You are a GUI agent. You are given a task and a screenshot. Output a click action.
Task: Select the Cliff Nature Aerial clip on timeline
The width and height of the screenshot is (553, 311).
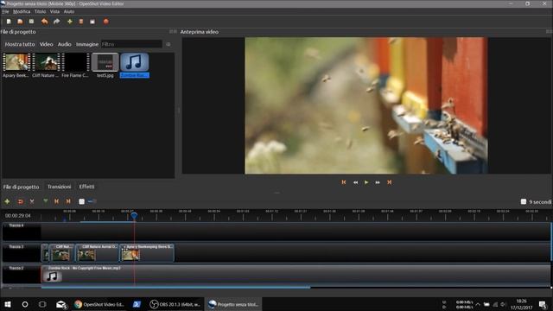97,253
